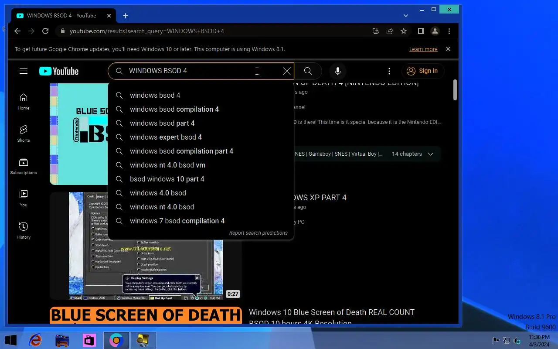558x349 pixels.
Task: Open the BLUE SCREEN OF DEATH orange thumbnail
Action: pos(146,316)
